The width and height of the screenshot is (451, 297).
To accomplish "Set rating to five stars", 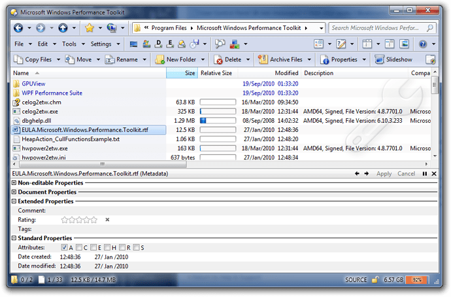I will pyautogui.click(x=93, y=220).
